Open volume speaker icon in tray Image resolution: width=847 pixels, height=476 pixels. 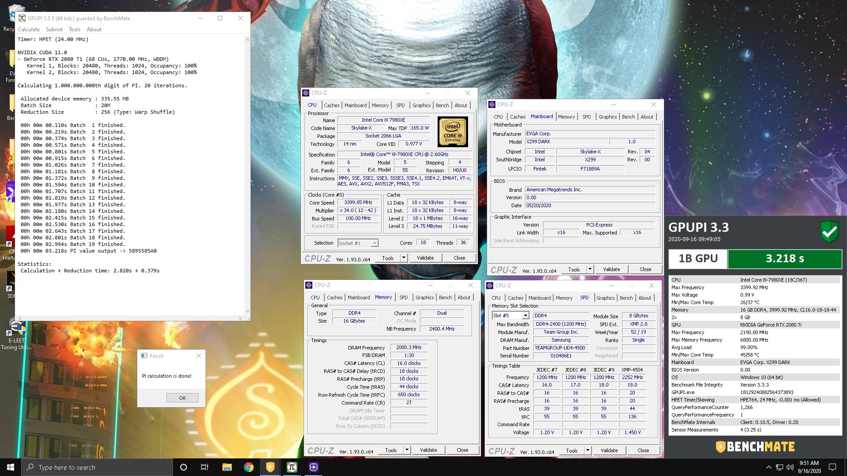point(790,467)
